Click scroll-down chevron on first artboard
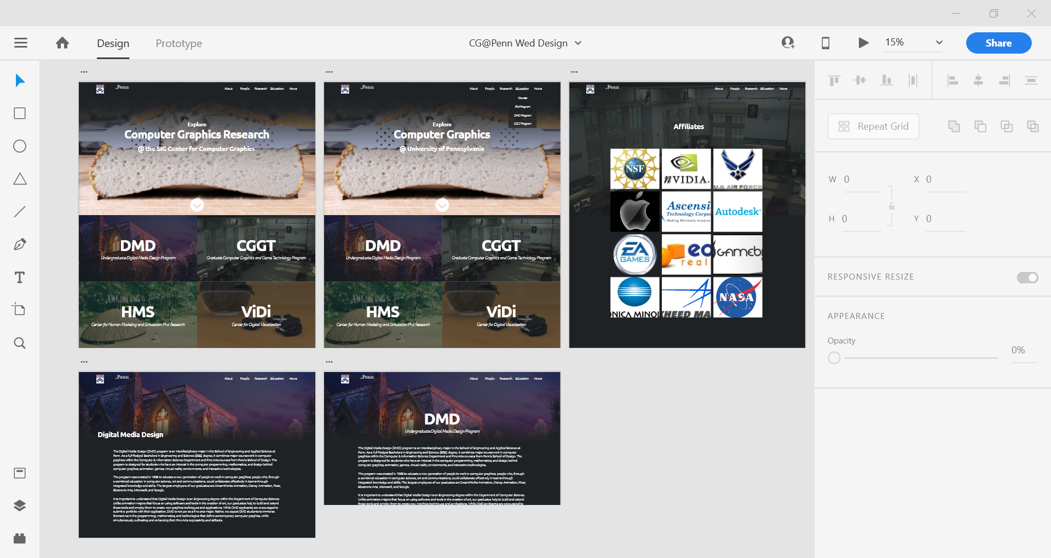Viewport: 1051px width, 558px height. pos(197,205)
